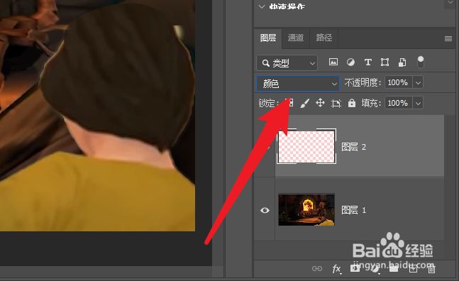
Task: Switch to the 路径 tab
Action: 323,38
